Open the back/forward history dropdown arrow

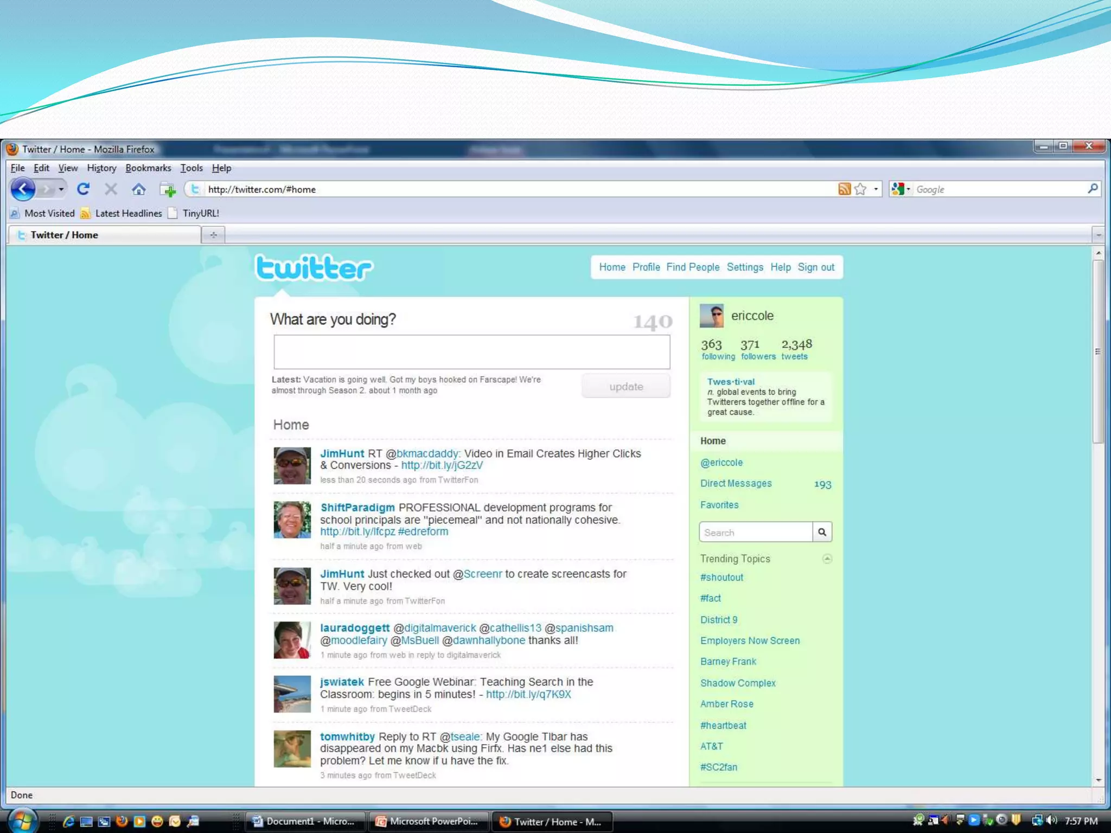[61, 189]
